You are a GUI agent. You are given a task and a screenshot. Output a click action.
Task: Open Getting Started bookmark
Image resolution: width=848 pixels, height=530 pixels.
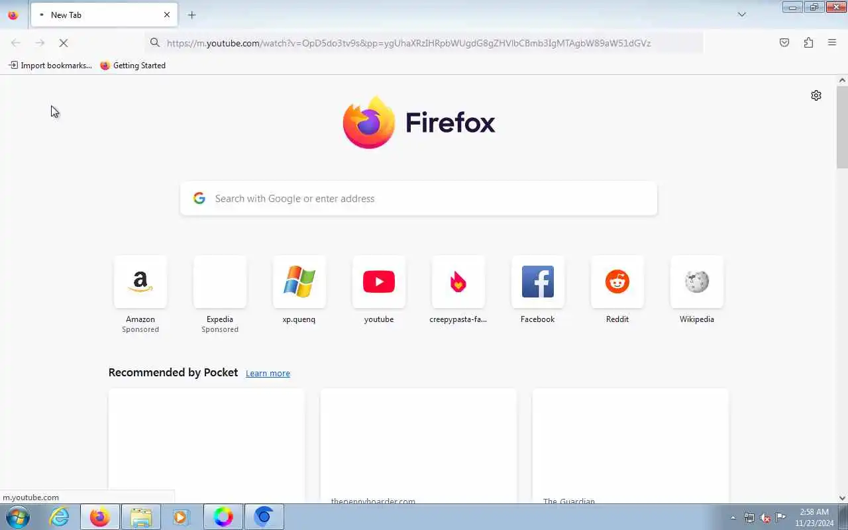[132, 65]
